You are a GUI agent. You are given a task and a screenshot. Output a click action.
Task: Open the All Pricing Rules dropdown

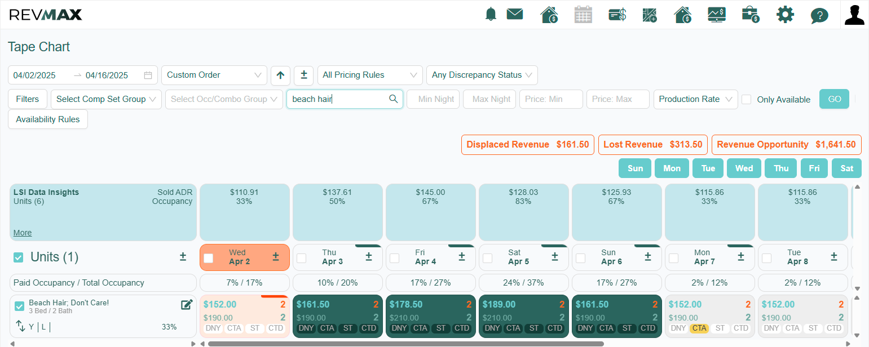tap(370, 75)
